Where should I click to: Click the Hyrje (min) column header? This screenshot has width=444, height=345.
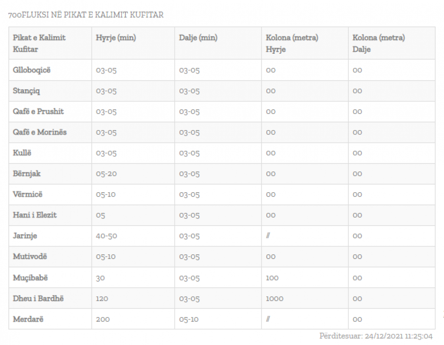[x=116, y=37]
